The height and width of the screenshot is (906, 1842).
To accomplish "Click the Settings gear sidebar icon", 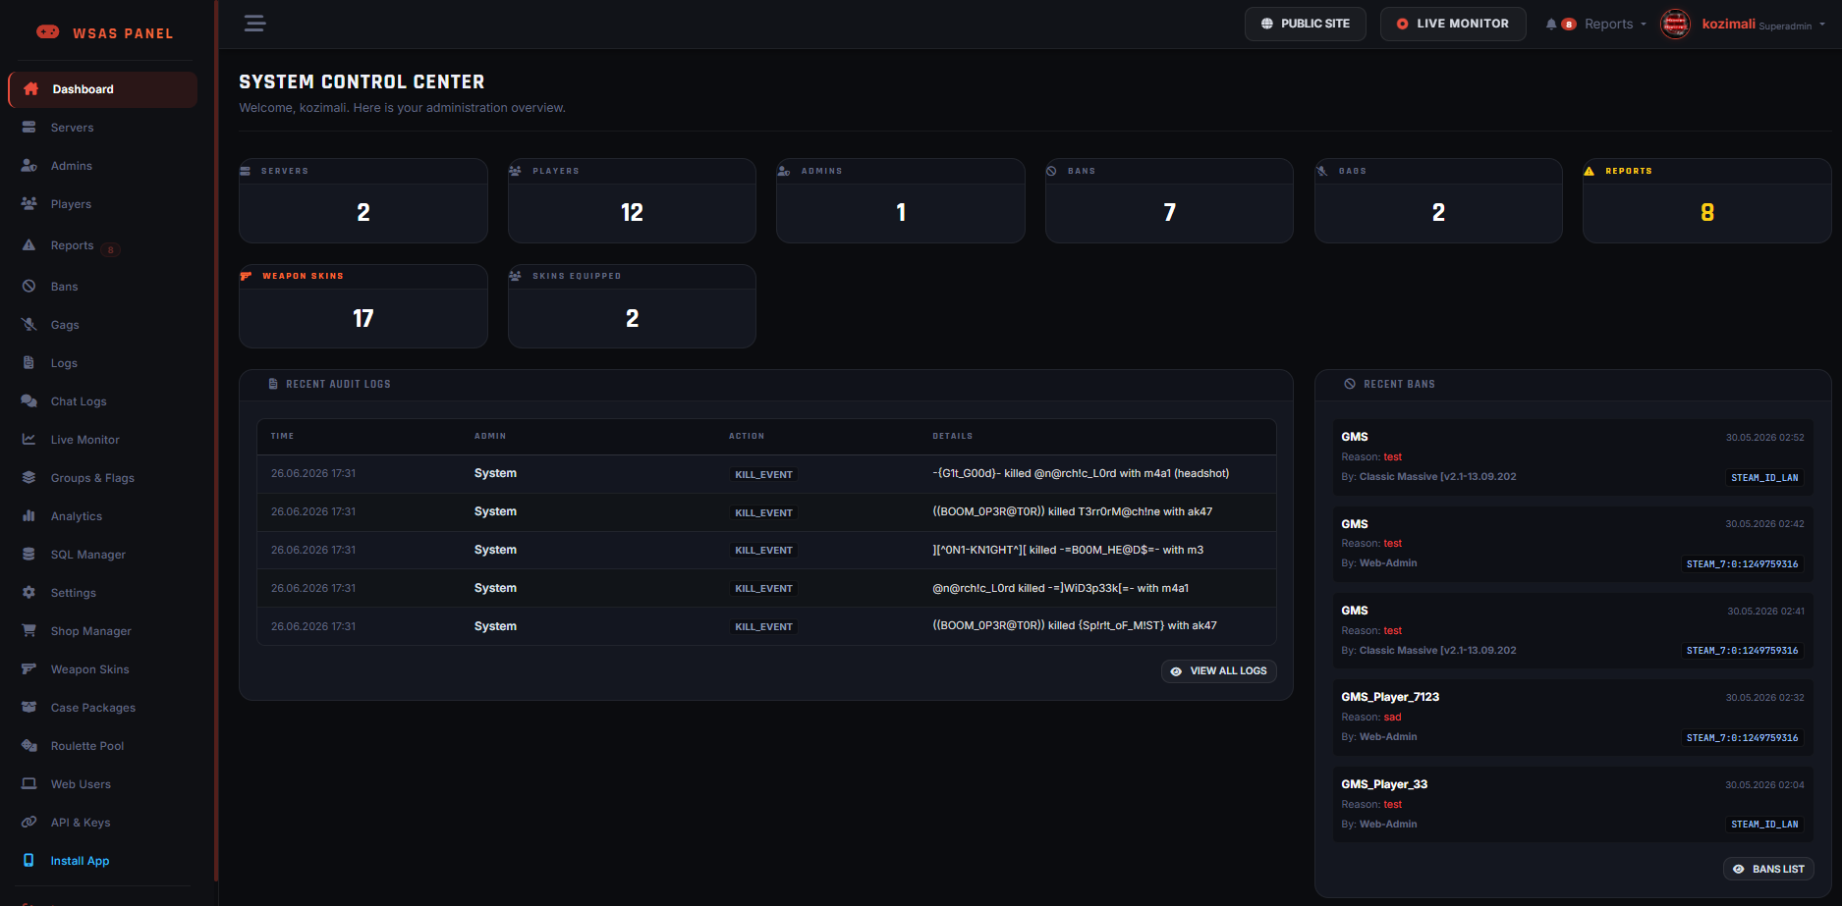I will pyautogui.click(x=29, y=593).
